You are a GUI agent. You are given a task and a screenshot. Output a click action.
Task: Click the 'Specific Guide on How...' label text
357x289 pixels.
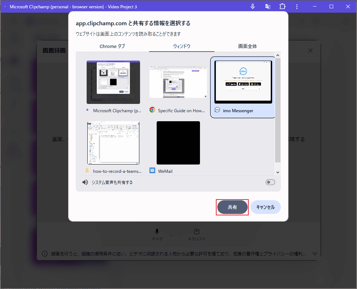coord(181,111)
